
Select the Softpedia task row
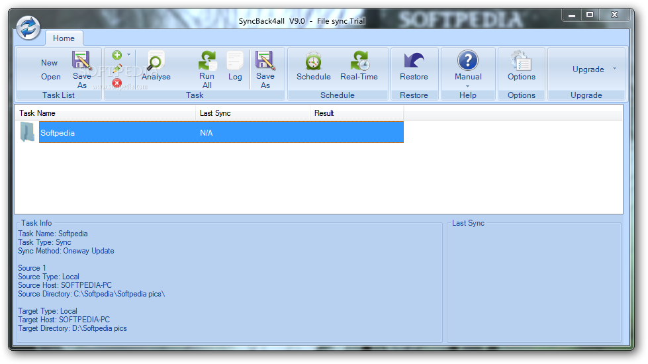point(221,132)
